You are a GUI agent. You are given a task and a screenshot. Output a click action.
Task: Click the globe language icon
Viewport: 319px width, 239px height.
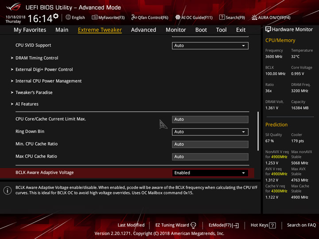68,17
